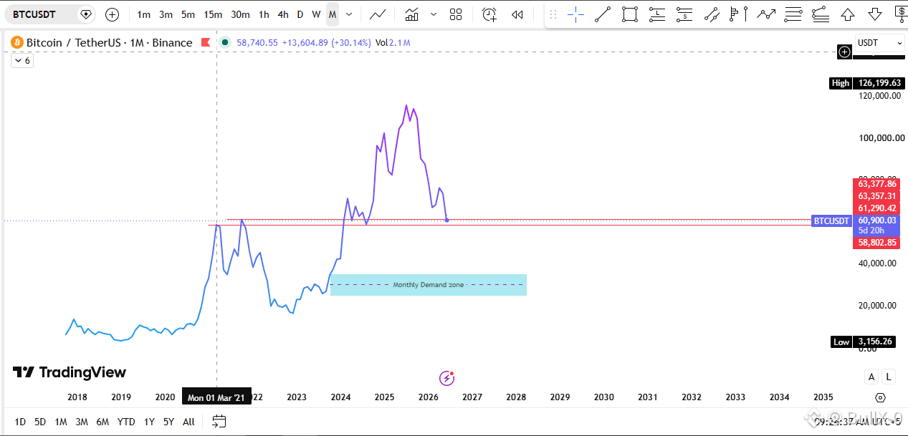Click the plus button on the price scale
The height and width of the screenshot is (436, 908).
(845, 51)
